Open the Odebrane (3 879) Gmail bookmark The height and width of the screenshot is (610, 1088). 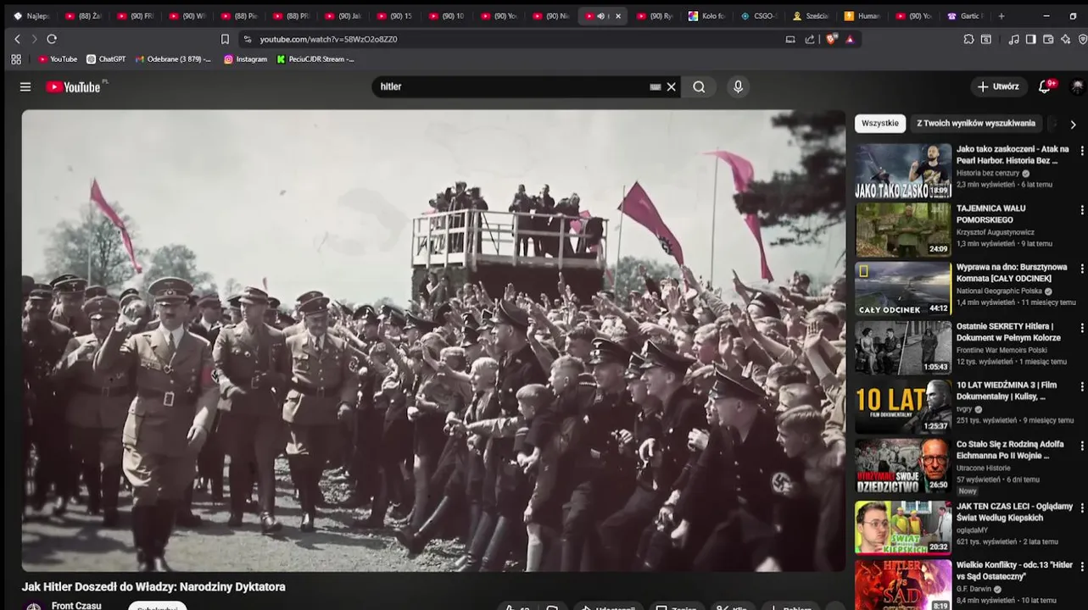pyautogui.click(x=173, y=59)
